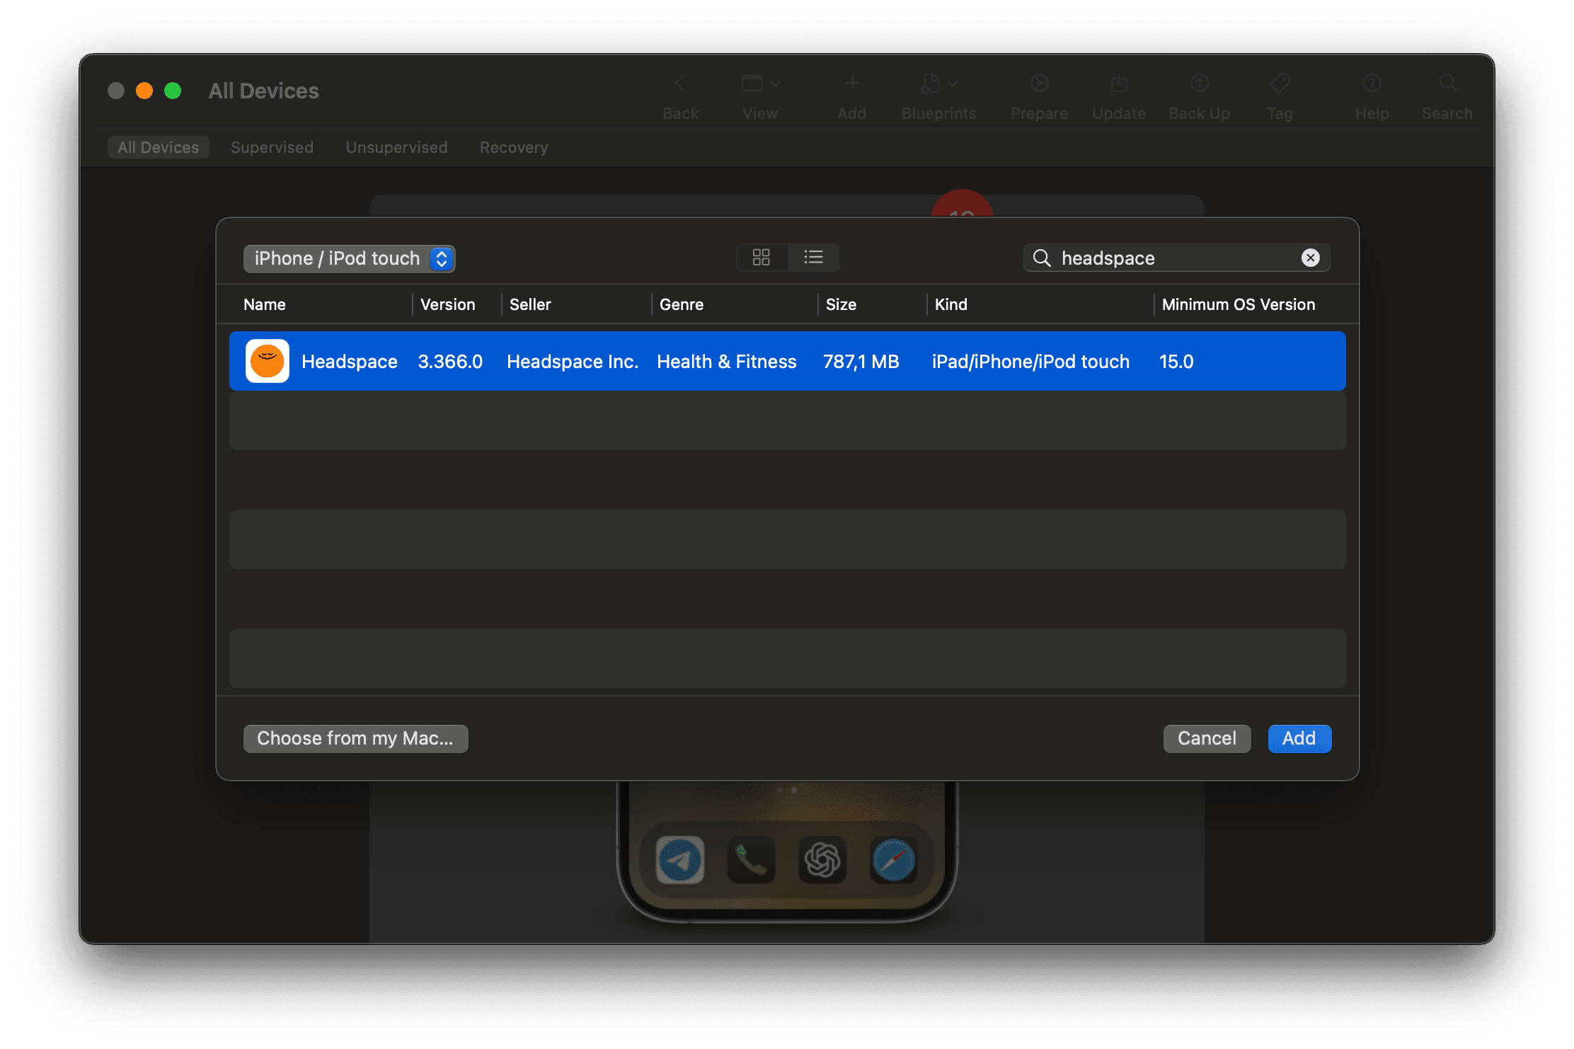Image resolution: width=1574 pixels, height=1049 pixels.
Task: Click the Health & Fitness genre cell
Action: 727,362
